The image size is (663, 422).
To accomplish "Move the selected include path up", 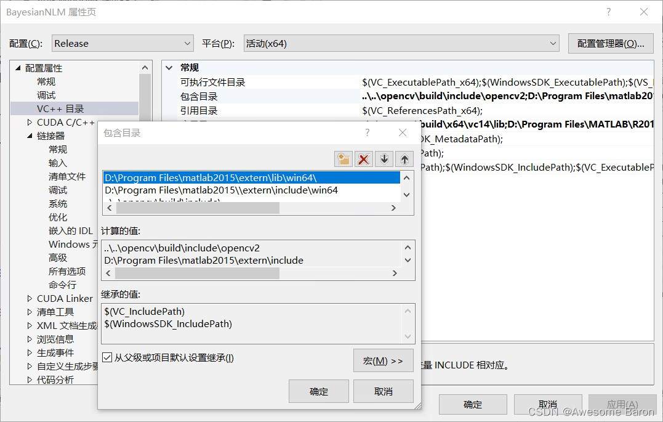I will click(403, 158).
